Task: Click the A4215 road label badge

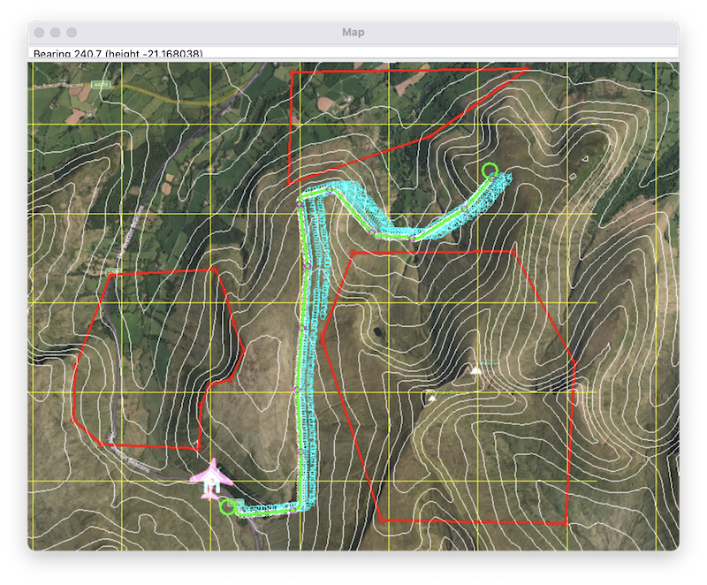Action: [x=100, y=85]
